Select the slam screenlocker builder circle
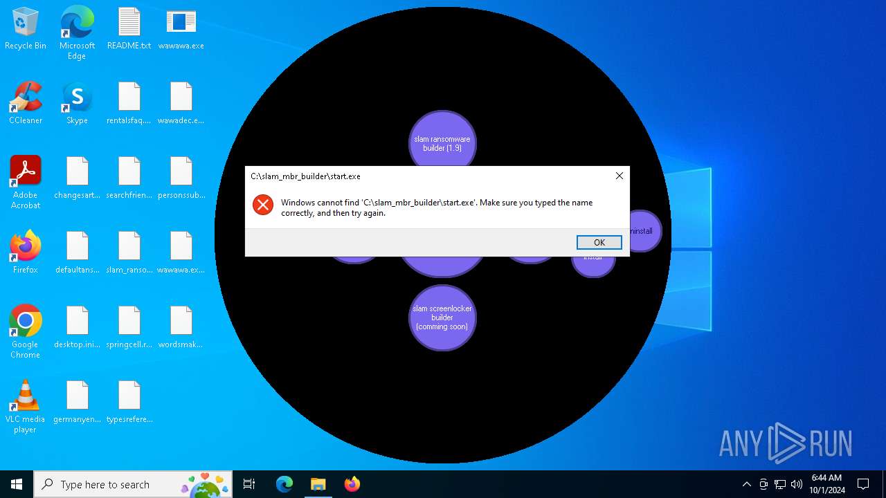886x498 pixels. pyautogui.click(x=442, y=317)
